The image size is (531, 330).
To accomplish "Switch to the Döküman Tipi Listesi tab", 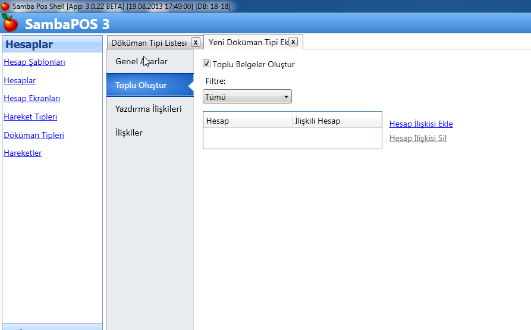I will click(149, 43).
